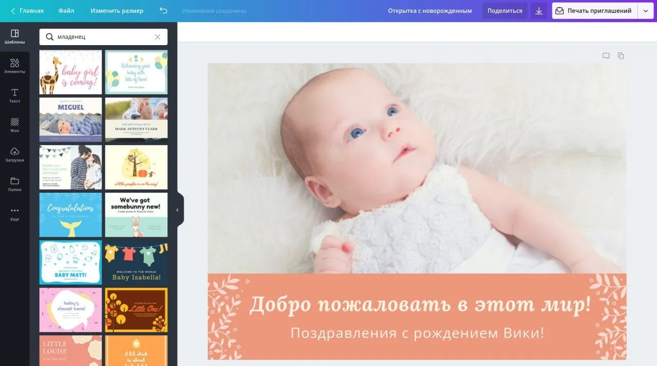Screen dimensions: 657x366
Task: Click the magnifier search icon
Action: (50, 37)
